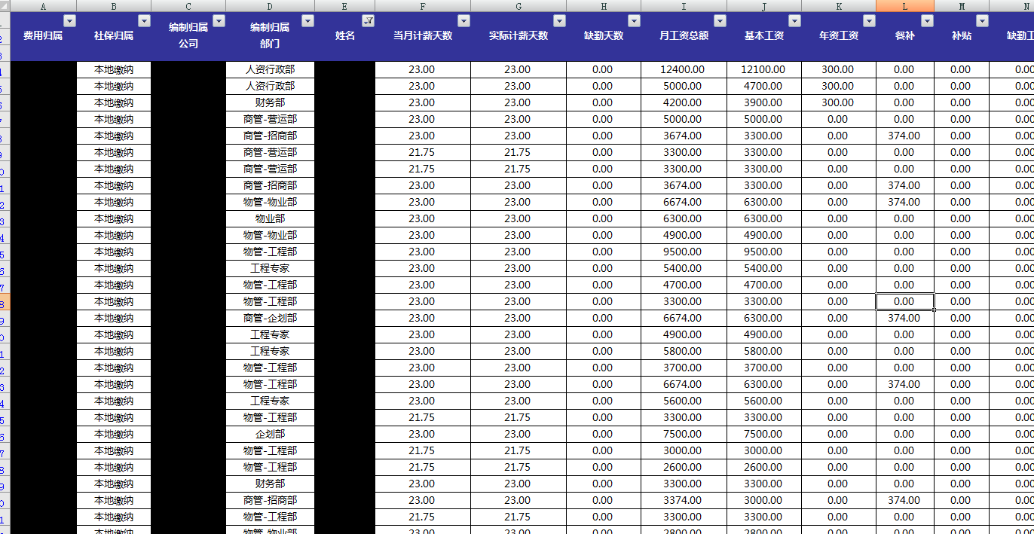The width and height of the screenshot is (1034, 534).
Task: Select the 企划部 department cell
Action: click(x=271, y=434)
